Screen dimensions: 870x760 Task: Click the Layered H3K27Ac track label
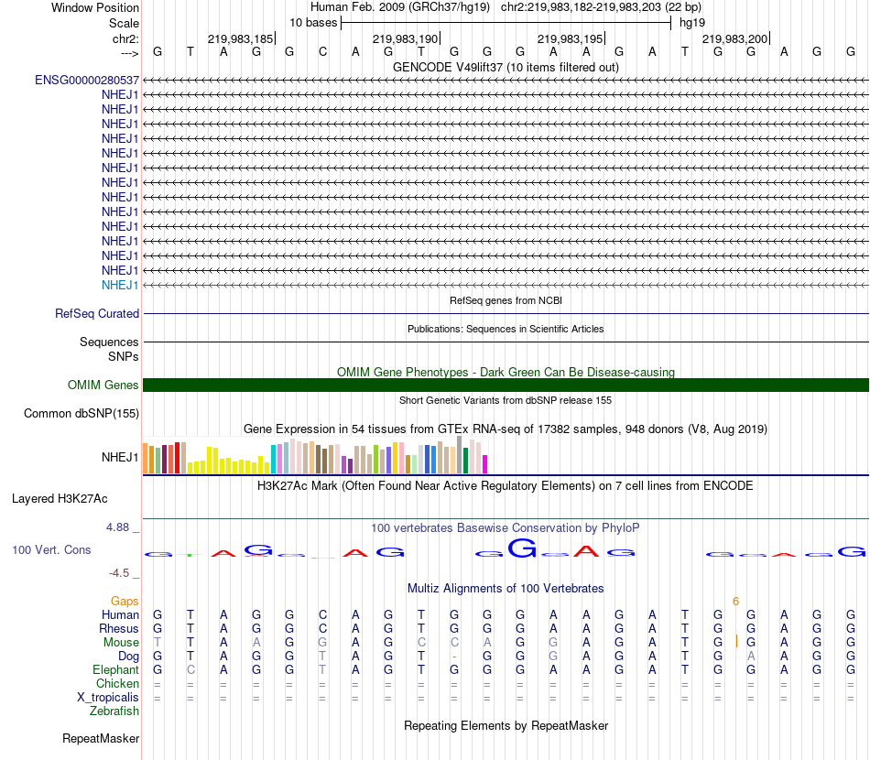pyautogui.click(x=60, y=499)
